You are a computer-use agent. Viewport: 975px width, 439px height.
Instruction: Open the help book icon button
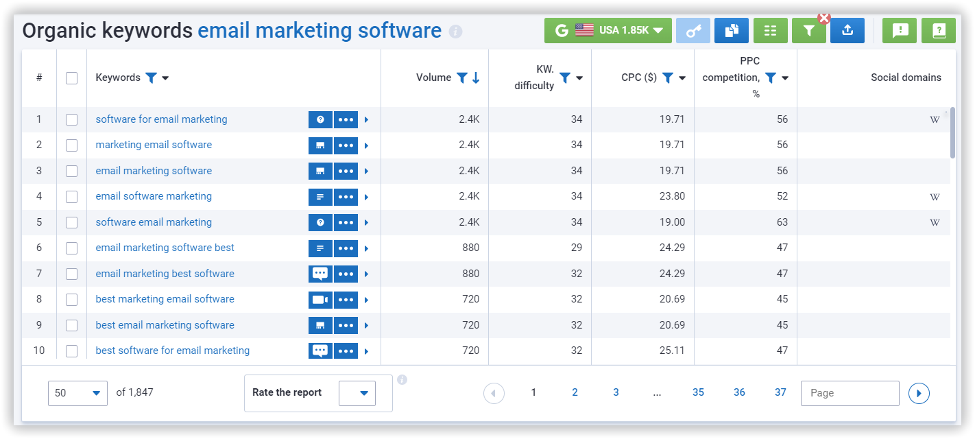tap(939, 30)
